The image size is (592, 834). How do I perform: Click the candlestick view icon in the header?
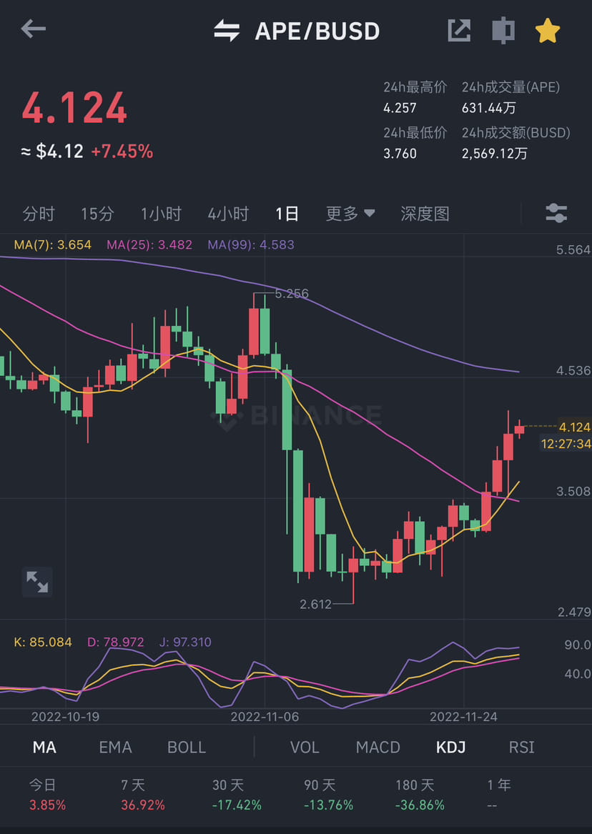point(503,30)
